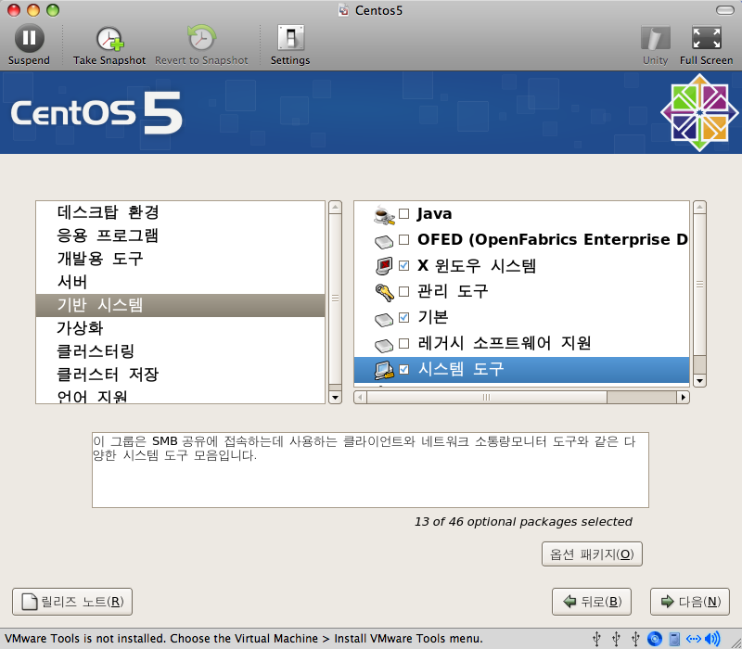The width and height of the screenshot is (742, 649).
Task: Enable the Java checkbox
Action: (403, 214)
